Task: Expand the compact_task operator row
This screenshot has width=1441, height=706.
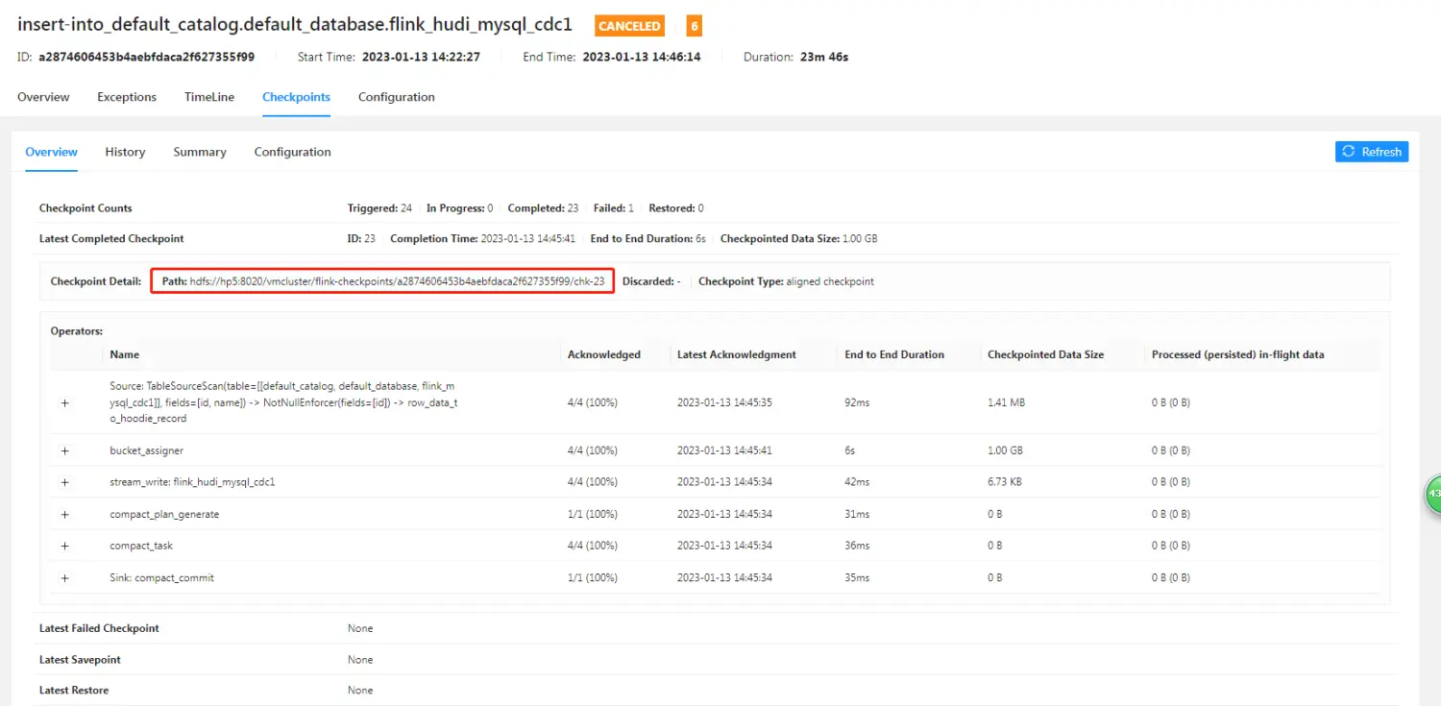Action: point(65,546)
